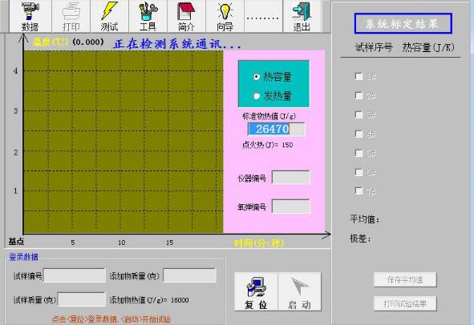Focus the 标准物热值 field showing 26470
The width and height of the screenshot is (474, 325).
click(x=276, y=129)
